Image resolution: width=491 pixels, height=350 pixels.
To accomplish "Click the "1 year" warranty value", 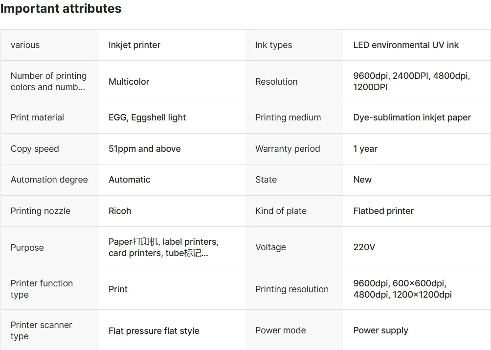I will tap(365, 149).
